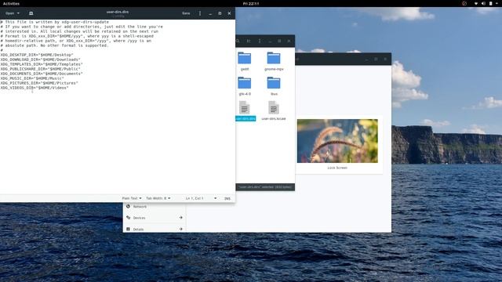Click the XDG_PUBLICSHARE_DIR line in the editor

pyautogui.click(x=40, y=69)
